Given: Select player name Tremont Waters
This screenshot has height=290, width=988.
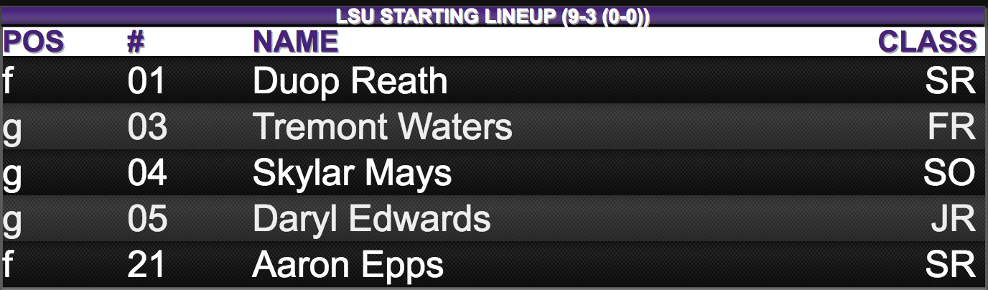Looking at the screenshot, I should 382,127.
